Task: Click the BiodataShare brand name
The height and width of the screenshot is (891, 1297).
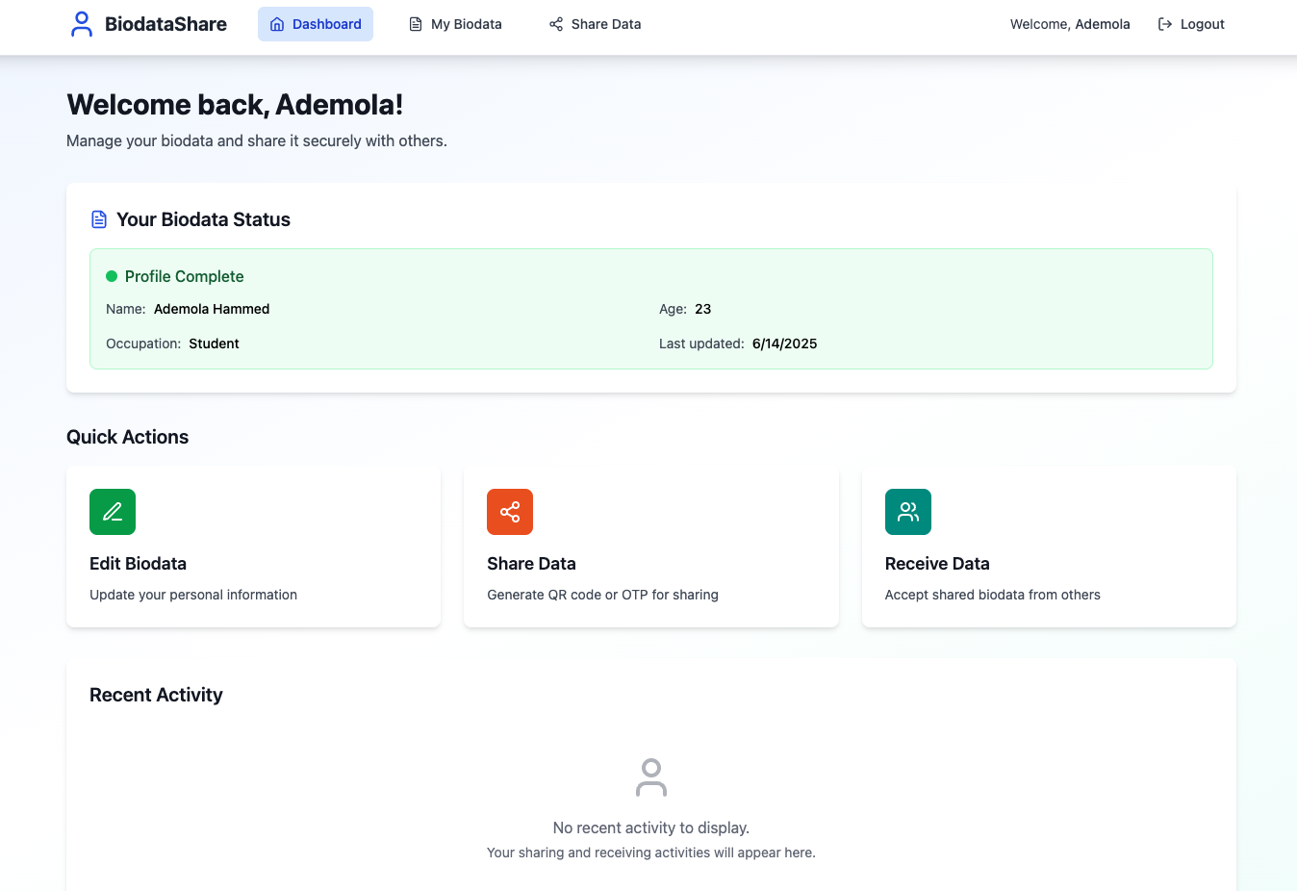Action: pyautogui.click(x=165, y=24)
